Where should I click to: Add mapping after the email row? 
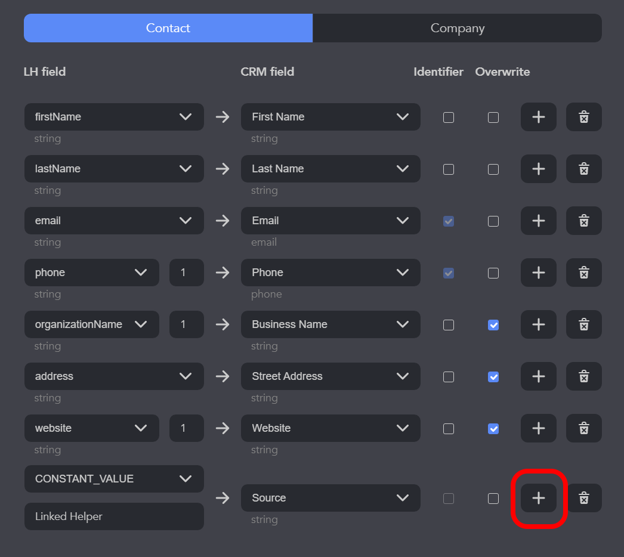coord(539,221)
